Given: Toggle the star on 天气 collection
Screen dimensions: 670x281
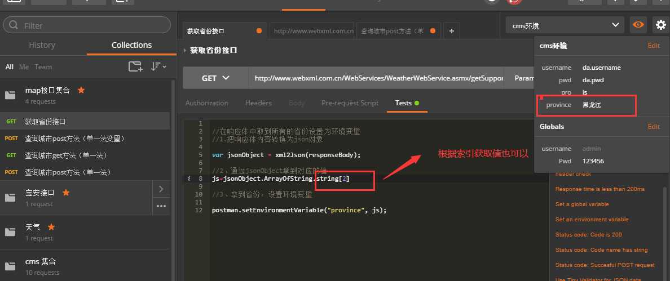Looking at the screenshot, I should 51,226.
